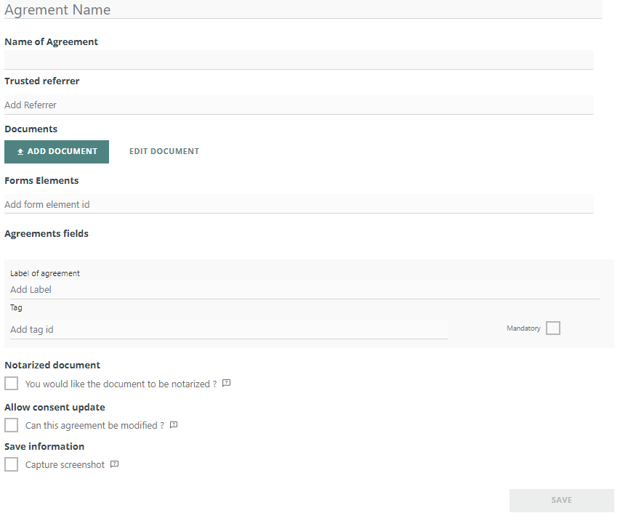The width and height of the screenshot is (620, 521).
Task: Click the Add Document button
Action: tap(57, 152)
